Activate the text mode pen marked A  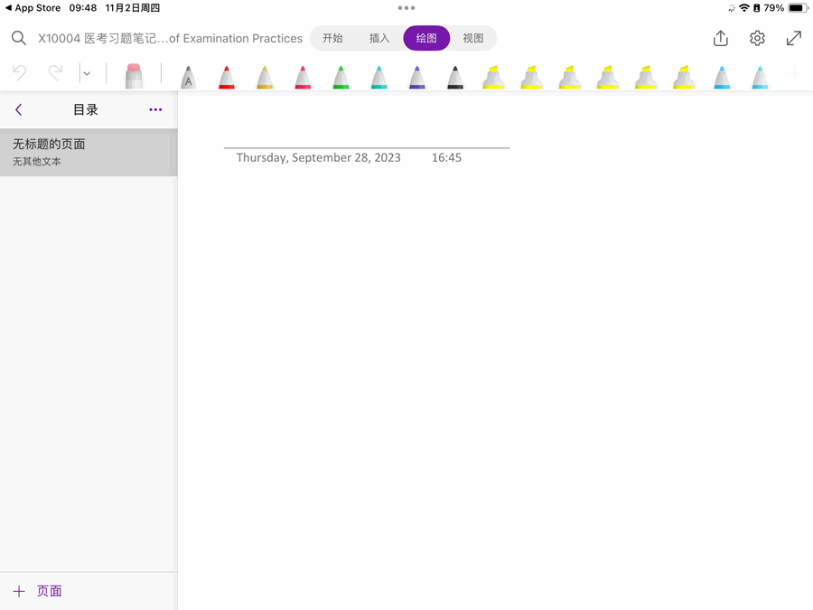(188, 78)
